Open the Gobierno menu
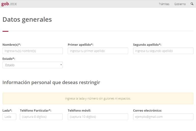 click(180, 4)
